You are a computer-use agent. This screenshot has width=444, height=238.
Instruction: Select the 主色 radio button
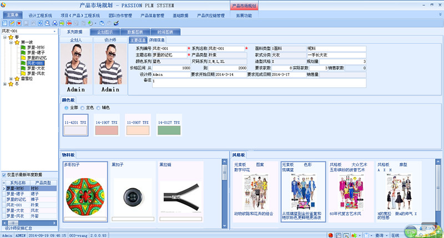[x=82, y=108]
